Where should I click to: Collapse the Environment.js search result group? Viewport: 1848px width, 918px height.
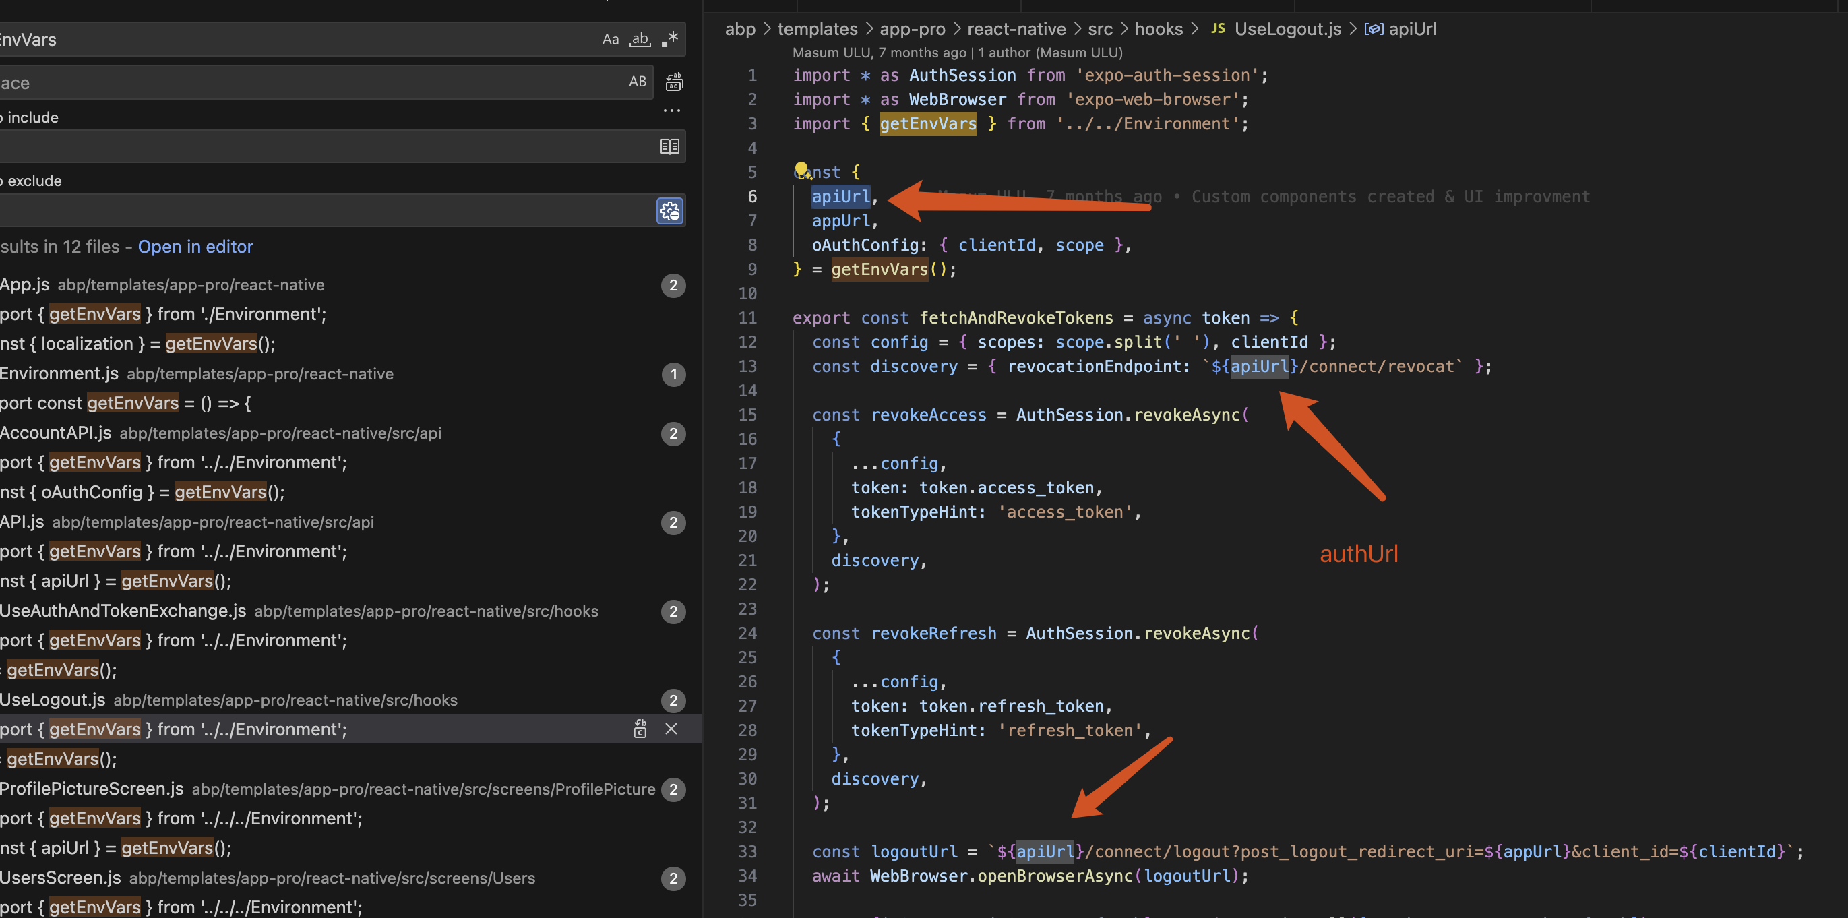(x=59, y=373)
